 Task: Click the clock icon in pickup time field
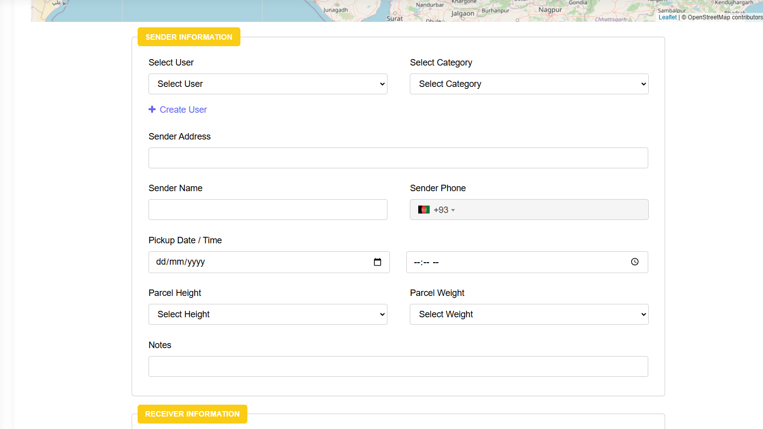click(x=634, y=262)
